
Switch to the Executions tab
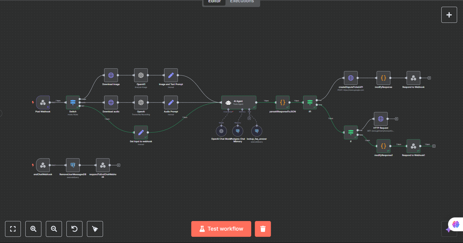pos(242,2)
